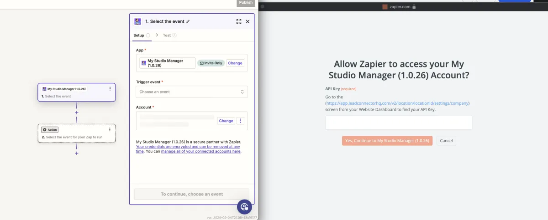Open the Trigger event dropdown

tap(192, 92)
